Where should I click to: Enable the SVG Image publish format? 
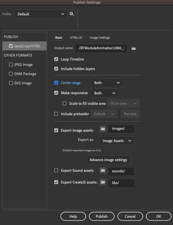click(11, 83)
